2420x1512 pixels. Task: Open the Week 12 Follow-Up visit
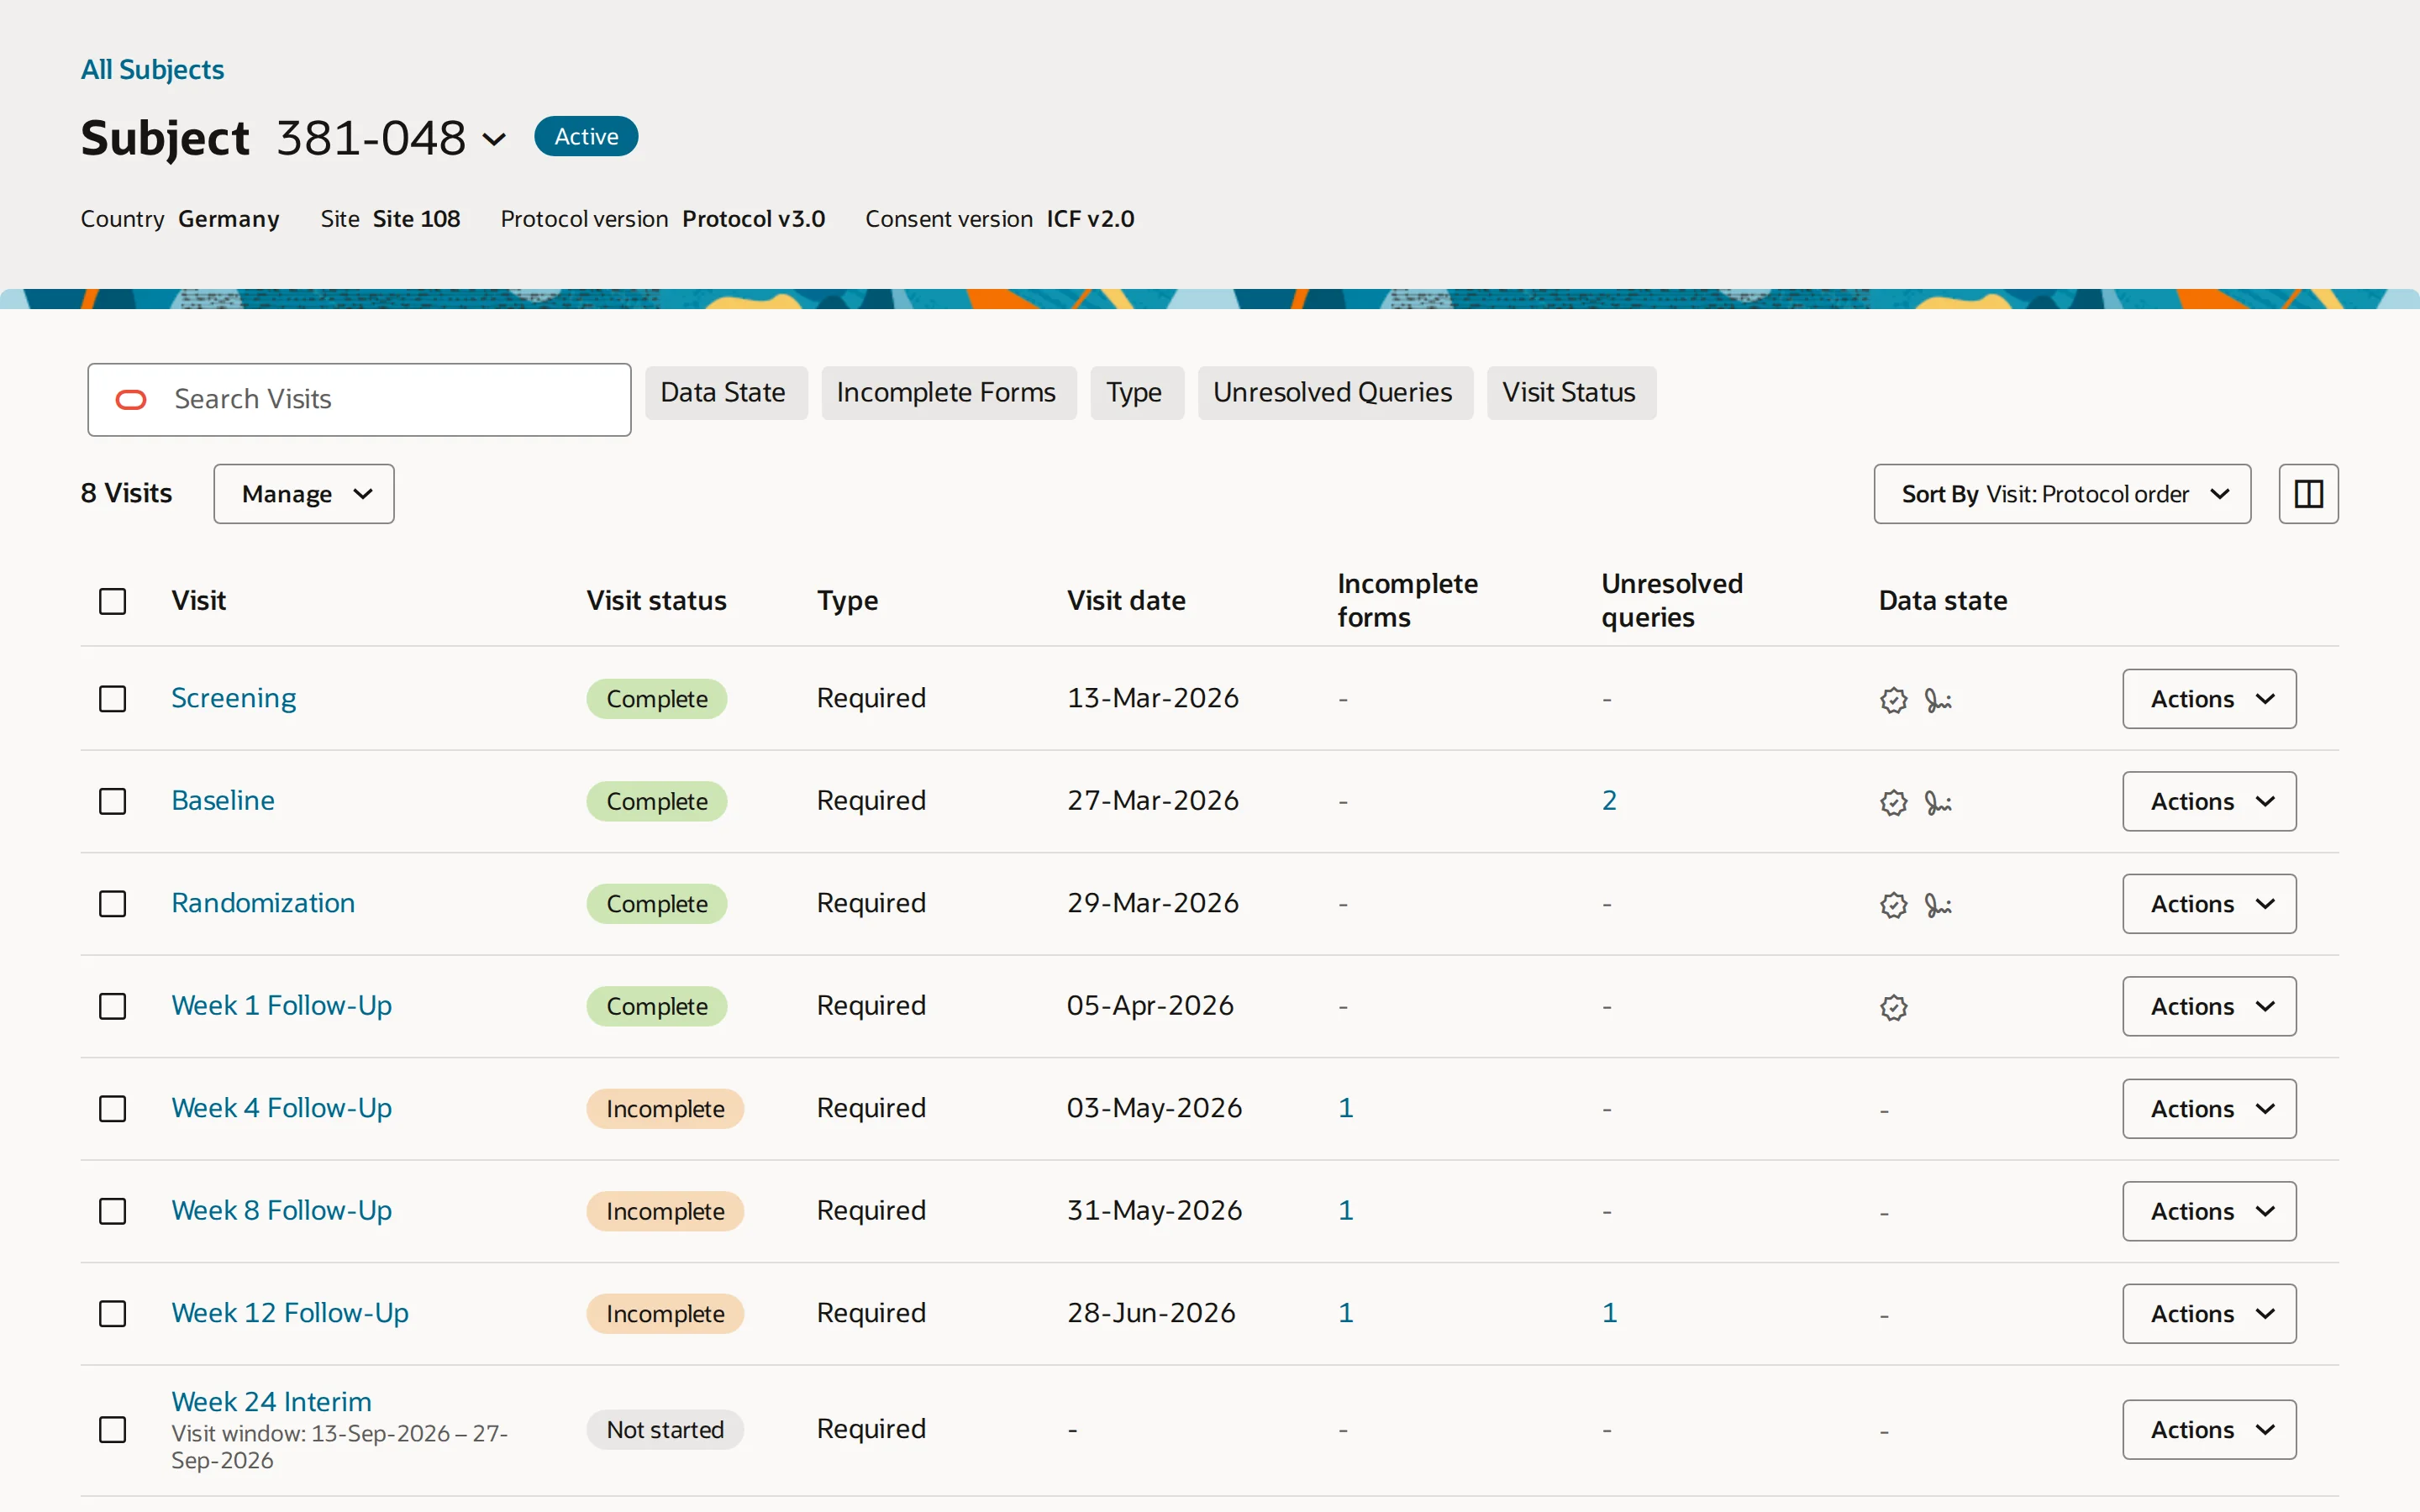point(290,1313)
